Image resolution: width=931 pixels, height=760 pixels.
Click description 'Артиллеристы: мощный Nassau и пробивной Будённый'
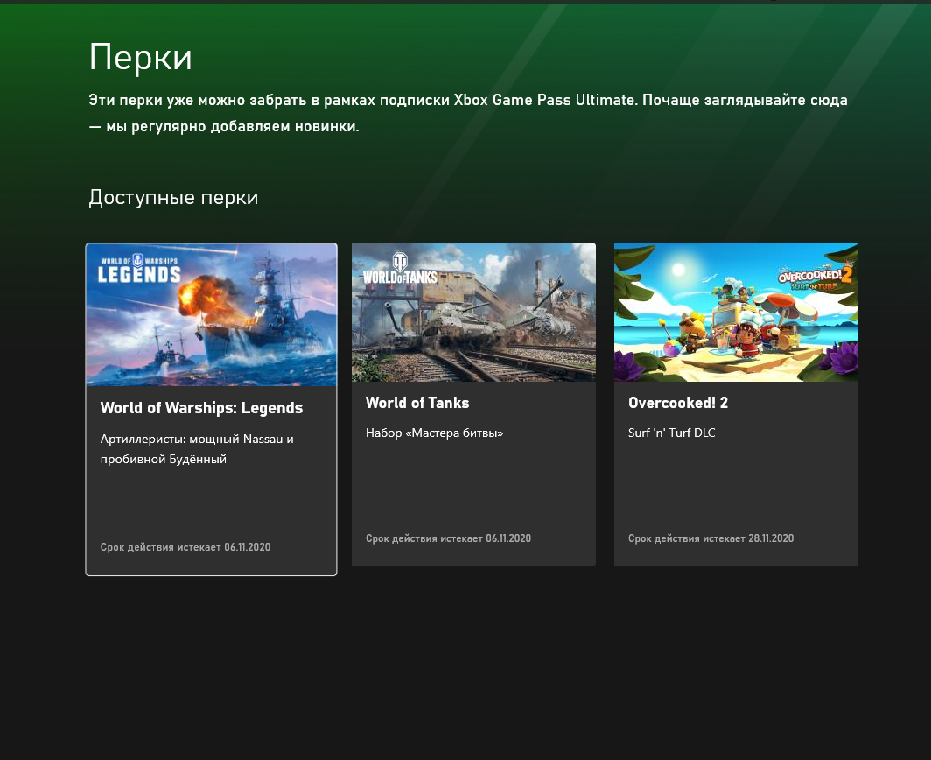[x=197, y=448]
